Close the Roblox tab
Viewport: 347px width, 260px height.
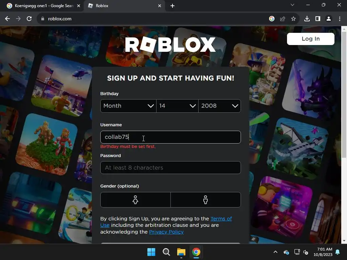pos(160,6)
